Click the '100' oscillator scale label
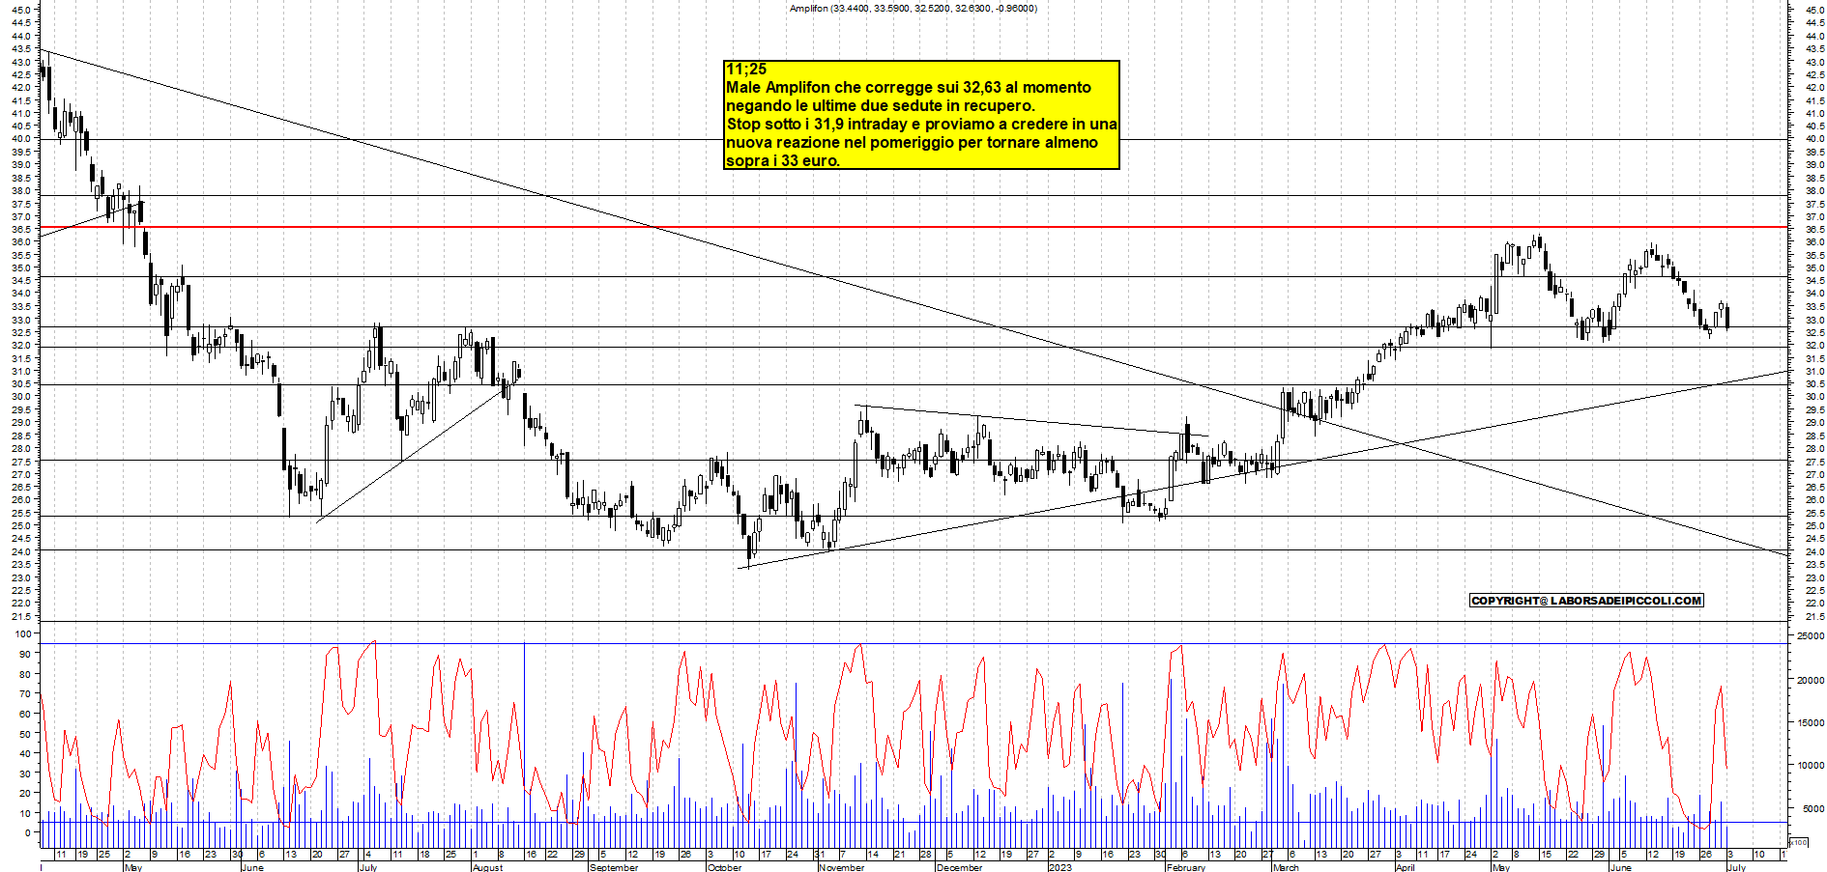 pos(23,634)
